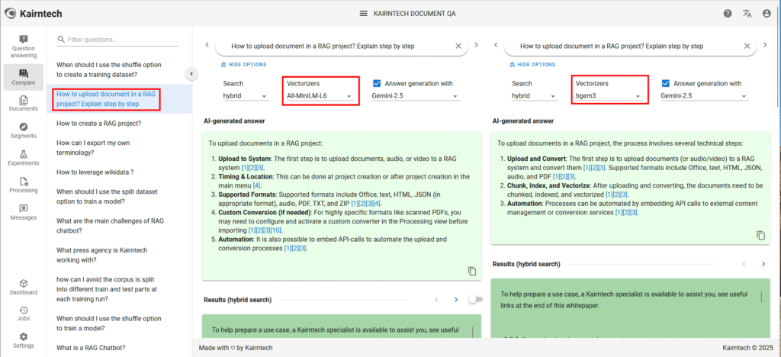Open the Segments view in sidebar
Image resolution: width=781 pixels, height=357 pixels.
(23, 130)
